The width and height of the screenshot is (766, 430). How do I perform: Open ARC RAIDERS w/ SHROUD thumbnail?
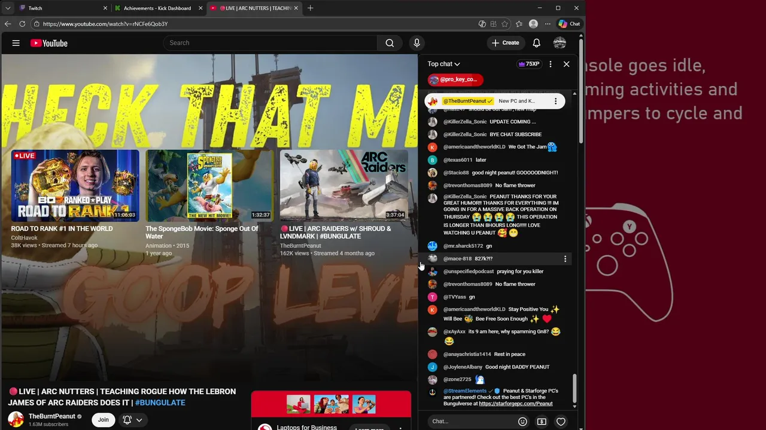point(344,186)
